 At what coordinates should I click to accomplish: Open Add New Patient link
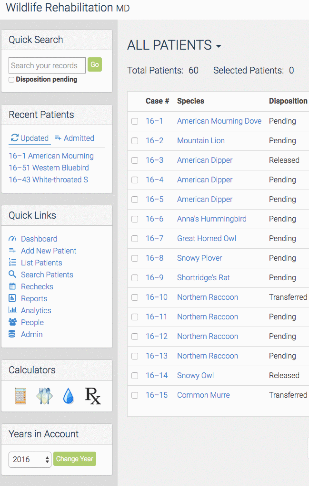click(x=49, y=251)
